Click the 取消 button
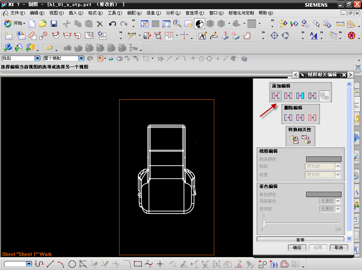 (339, 248)
